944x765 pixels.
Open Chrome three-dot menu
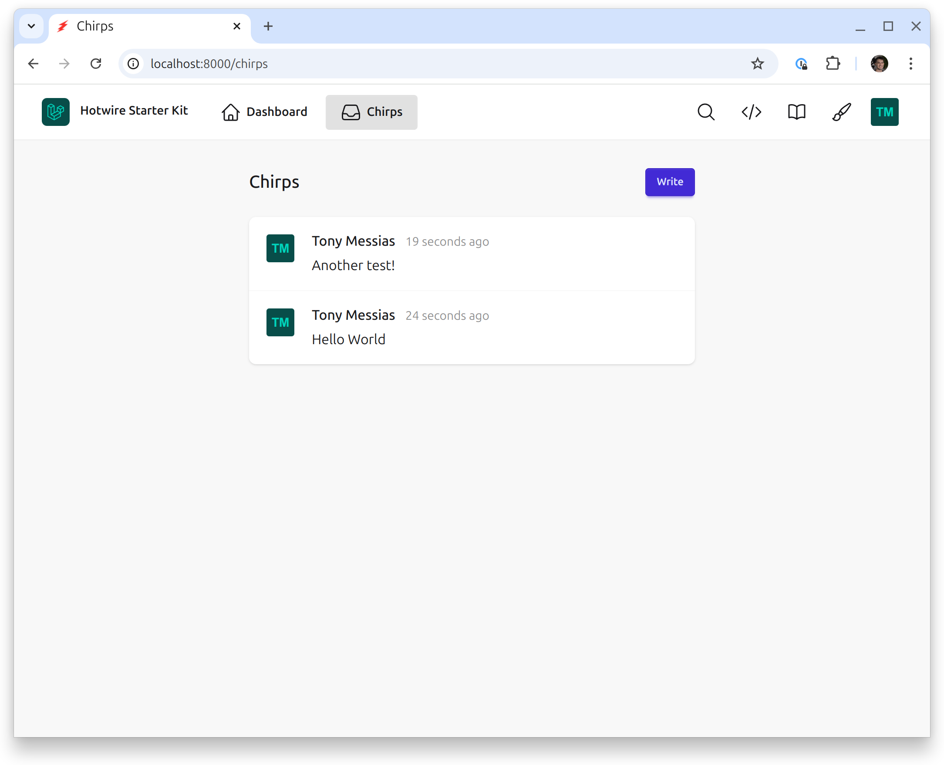pyautogui.click(x=910, y=64)
